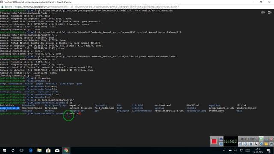This screenshot has width=274, height=154.
Task: Click expat.mk in the listing
Action: pyautogui.click(x=75, y=105)
